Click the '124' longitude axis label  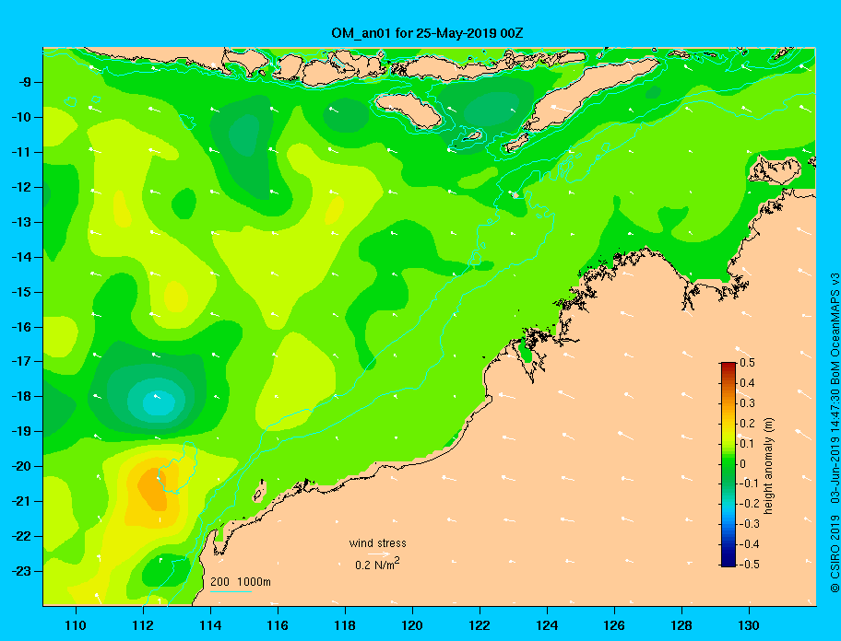point(547,625)
